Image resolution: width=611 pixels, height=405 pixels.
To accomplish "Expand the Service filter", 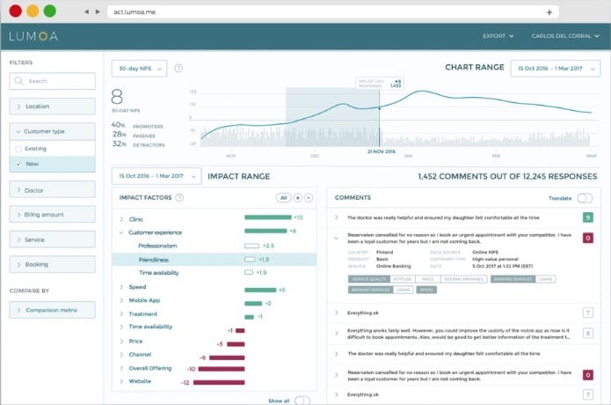I will click(52, 239).
